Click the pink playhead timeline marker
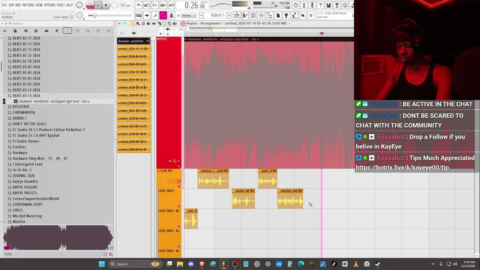Image resolution: width=480 pixels, height=270 pixels. 322,34
